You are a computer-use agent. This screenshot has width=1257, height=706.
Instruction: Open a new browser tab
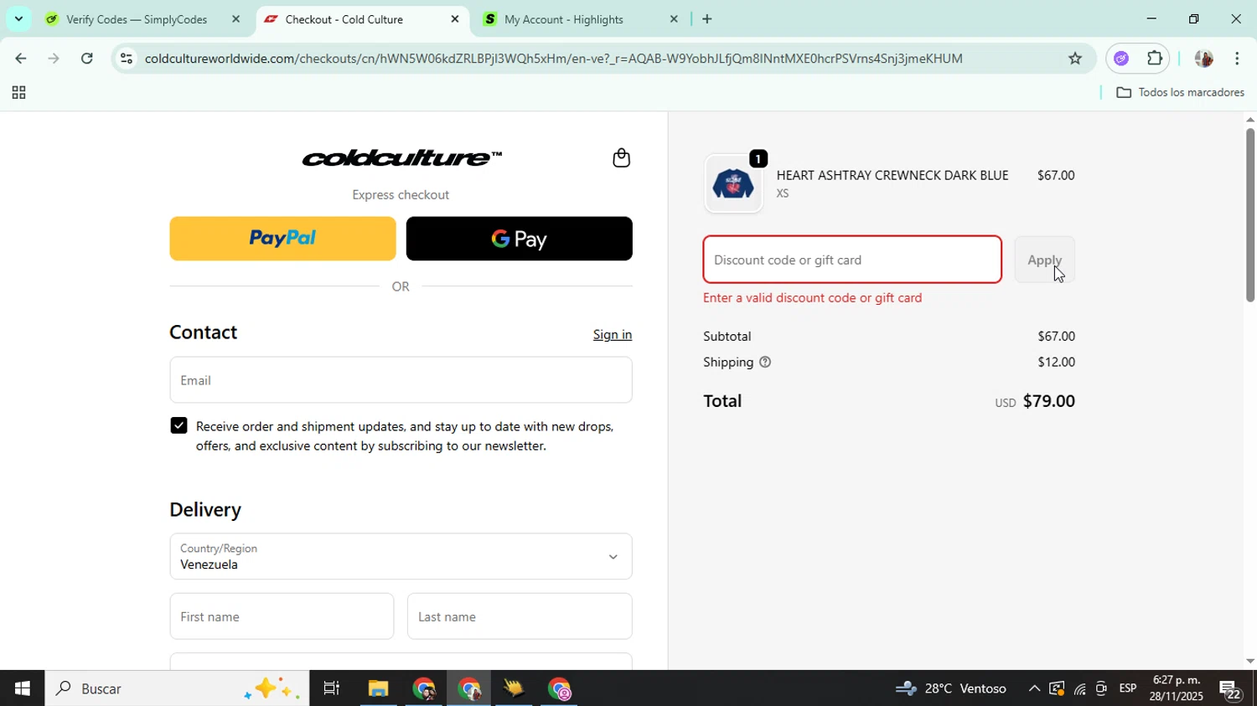[707, 18]
